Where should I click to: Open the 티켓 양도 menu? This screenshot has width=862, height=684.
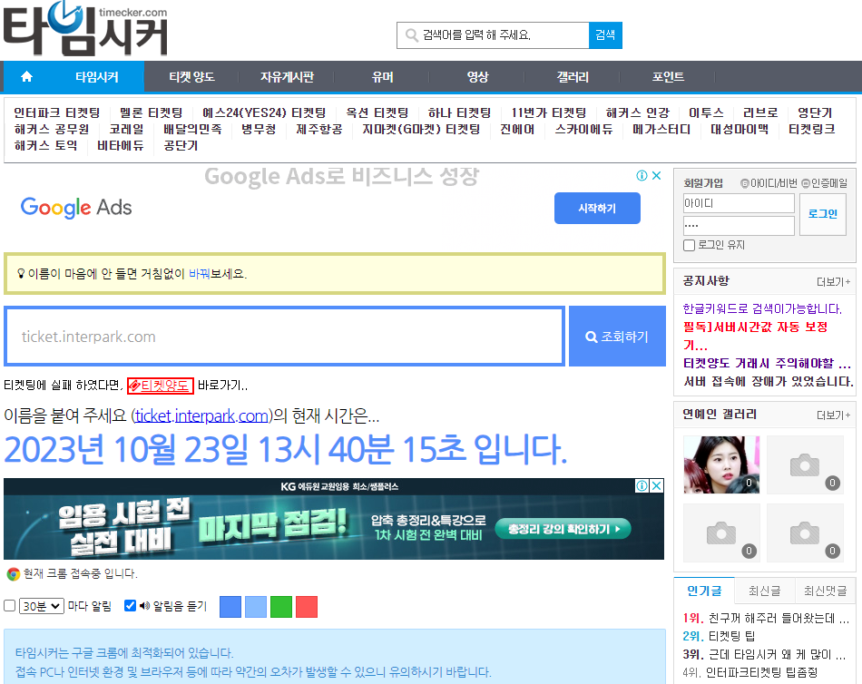click(x=191, y=77)
